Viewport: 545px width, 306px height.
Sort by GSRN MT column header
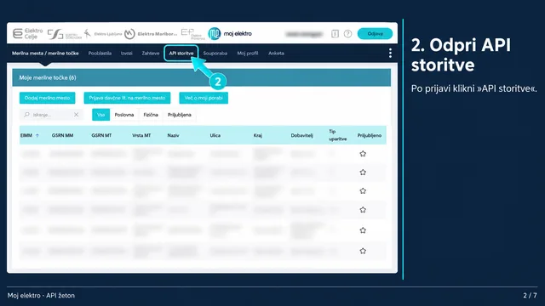coord(101,135)
